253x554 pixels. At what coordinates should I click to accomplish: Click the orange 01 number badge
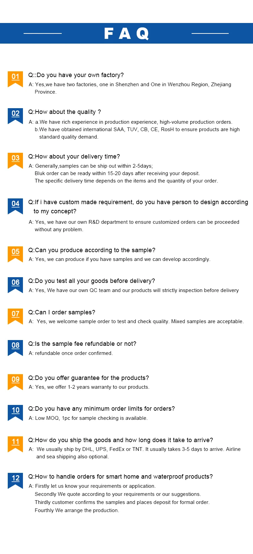tap(16, 78)
